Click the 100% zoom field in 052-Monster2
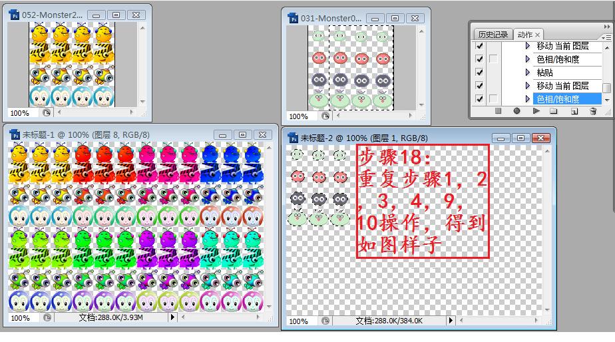This screenshot has height=342, width=615. tap(23, 113)
